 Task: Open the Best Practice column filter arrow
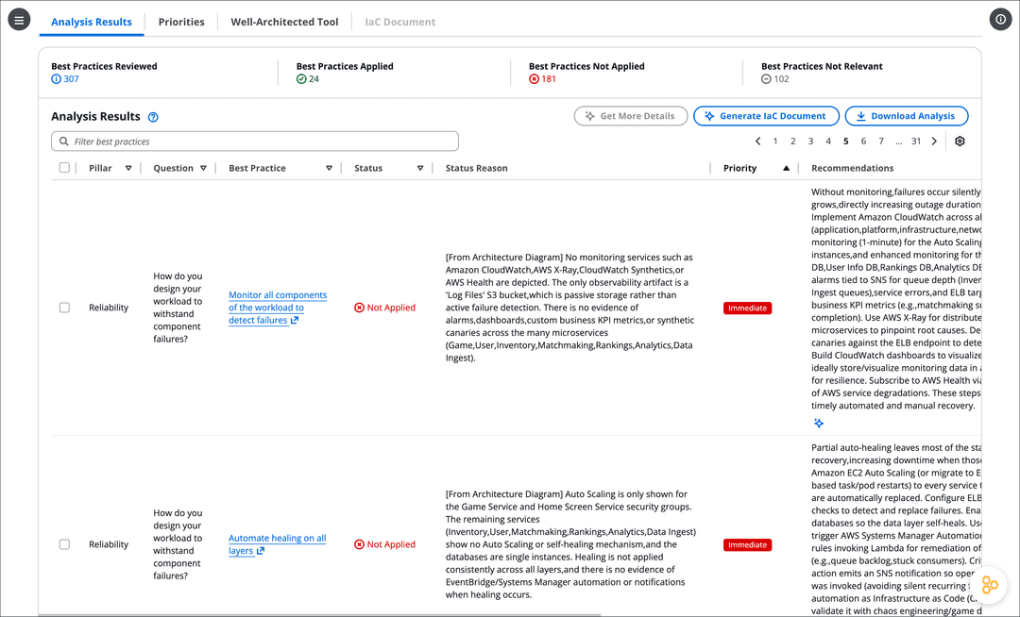[330, 168]
